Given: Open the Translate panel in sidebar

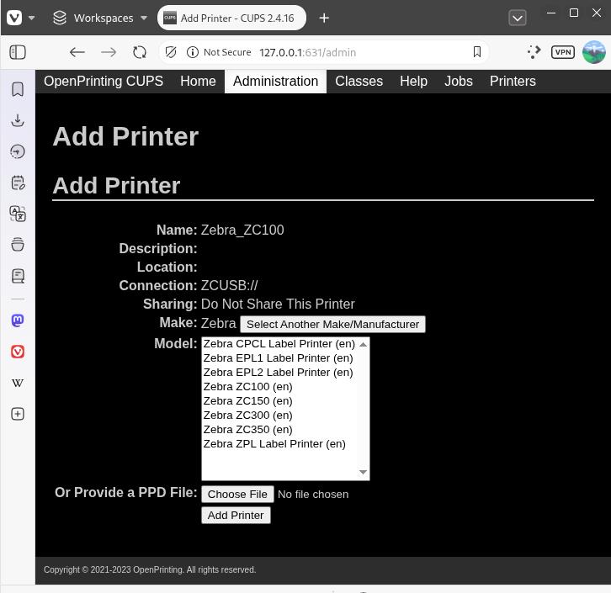Looking at the screenshot, I should coord(18,214).
